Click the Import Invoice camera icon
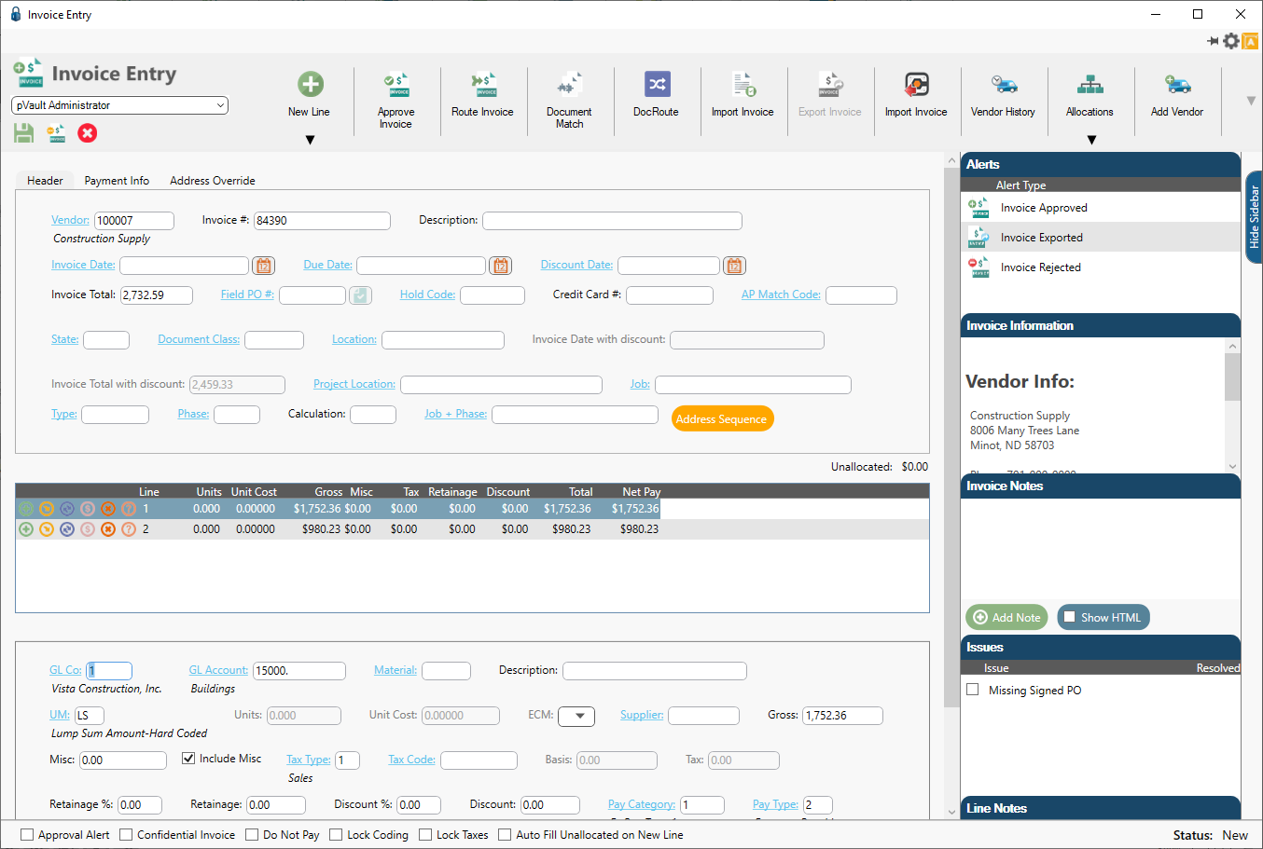 (x=917, y=85)
